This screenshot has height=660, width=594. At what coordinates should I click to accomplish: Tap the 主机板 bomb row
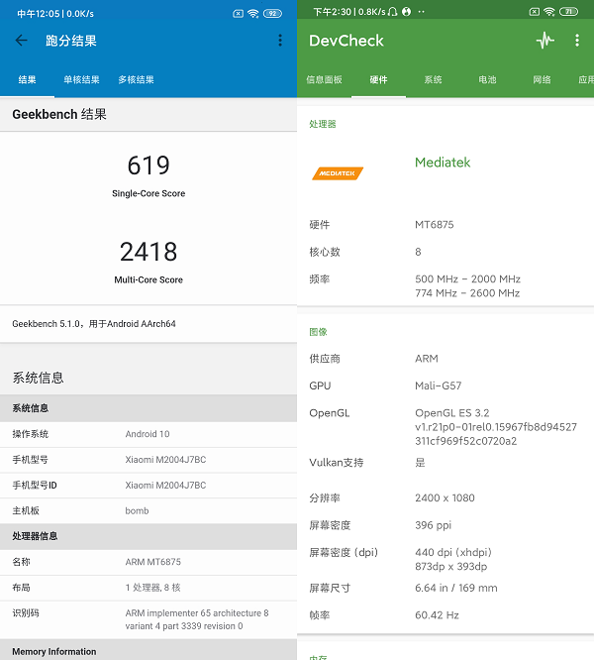[148, 511]
